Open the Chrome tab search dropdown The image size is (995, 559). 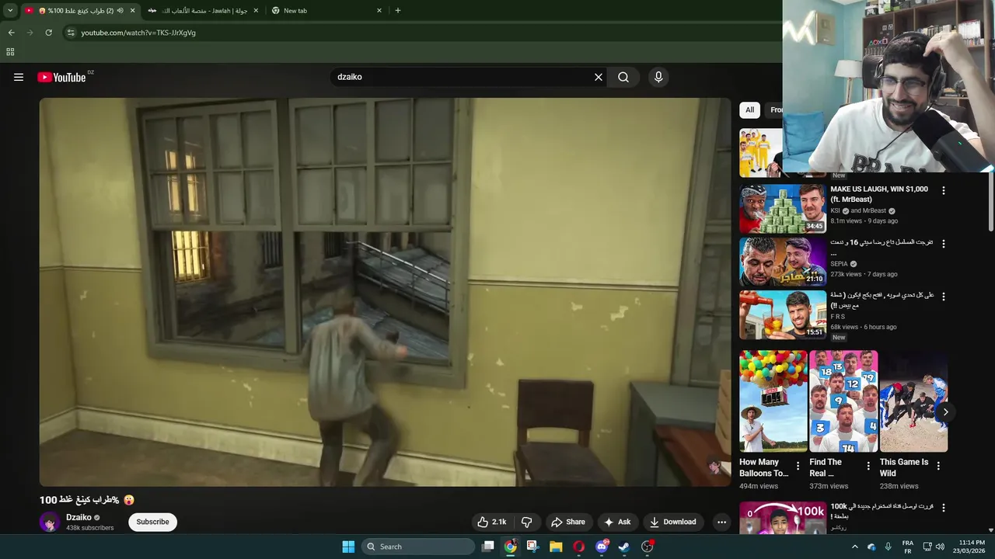[x=10, y=10]
